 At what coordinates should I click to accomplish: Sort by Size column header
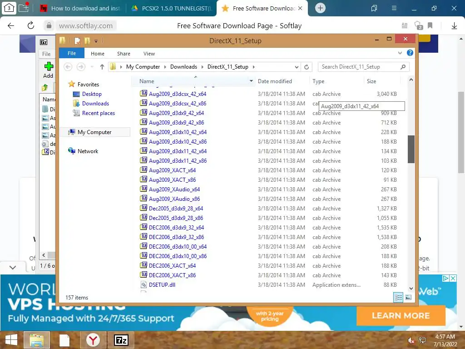point(371,81)
